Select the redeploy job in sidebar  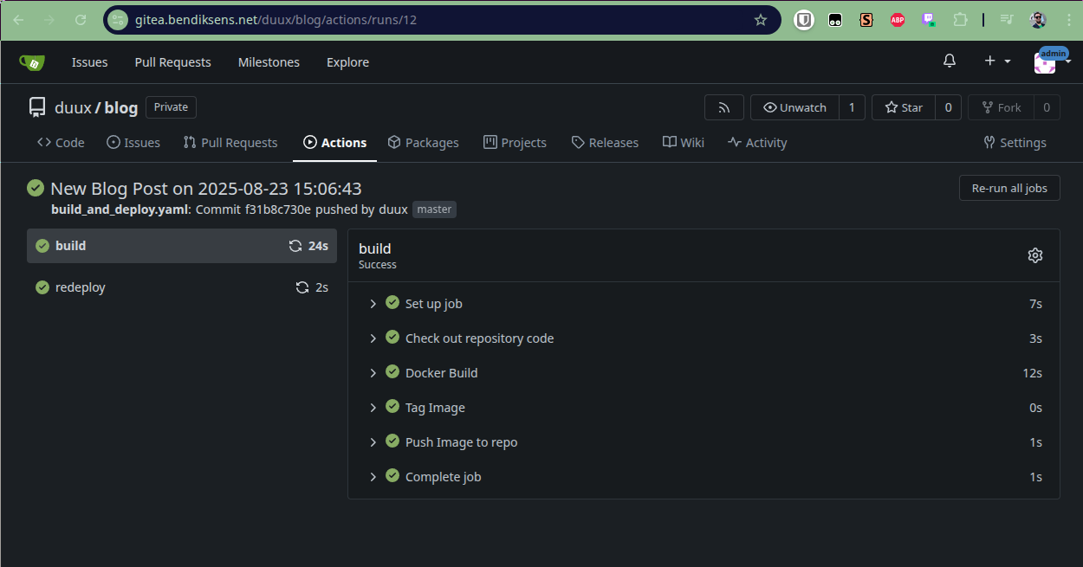point(182,287)
